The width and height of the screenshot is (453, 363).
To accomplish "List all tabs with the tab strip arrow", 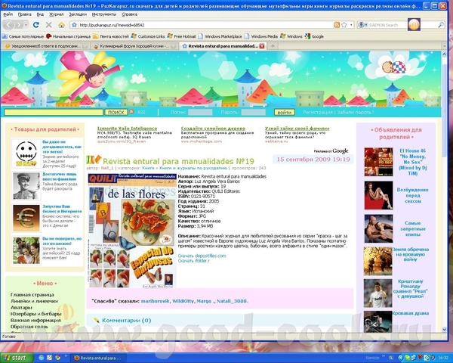I will click(445, 46).
